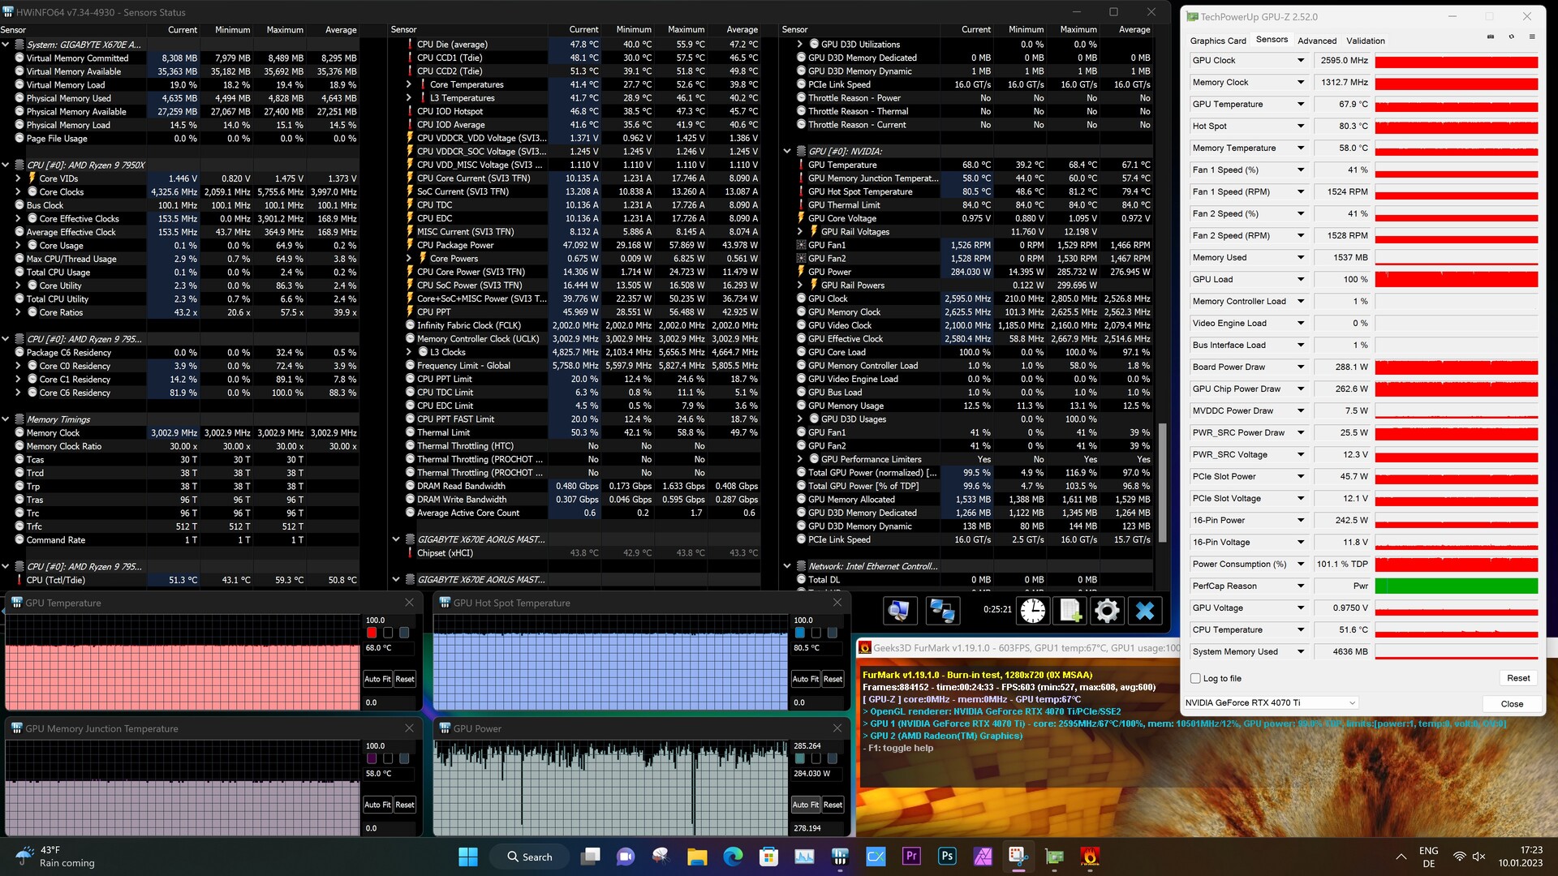The image size is (1558, 876).
Task: Open Premiere Pro from the taskbar
Action: click(x=911, y=856)
